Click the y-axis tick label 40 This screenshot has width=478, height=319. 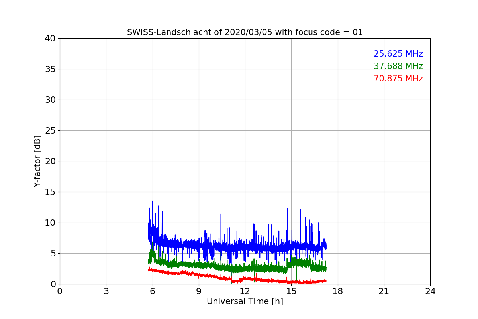point(50,39)
